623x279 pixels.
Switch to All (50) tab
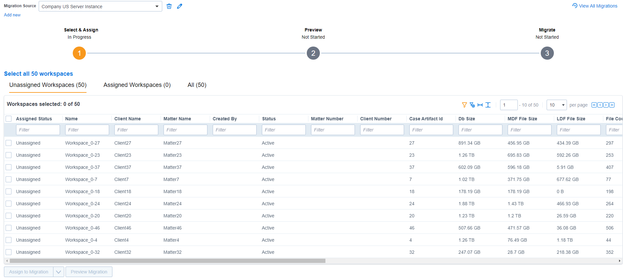click(x=197, y=85)
